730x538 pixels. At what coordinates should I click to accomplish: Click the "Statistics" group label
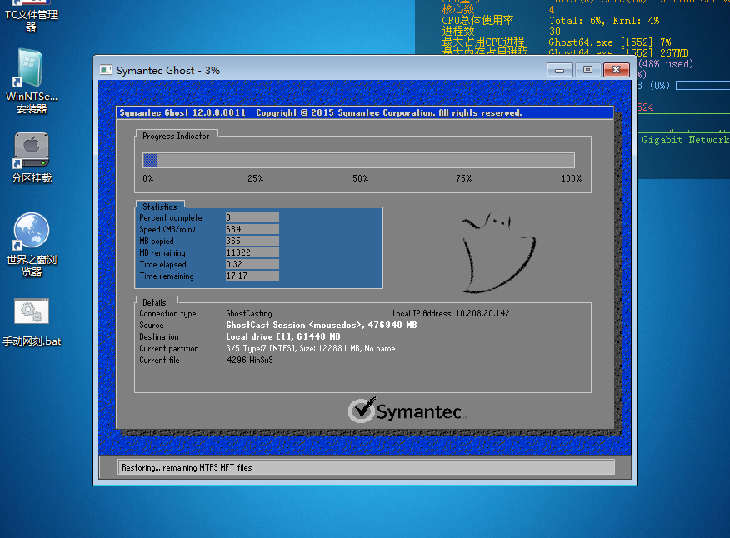(x=160, y=207)
